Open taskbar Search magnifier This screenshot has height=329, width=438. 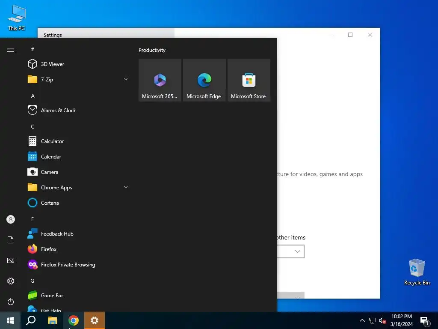point(31,320)
